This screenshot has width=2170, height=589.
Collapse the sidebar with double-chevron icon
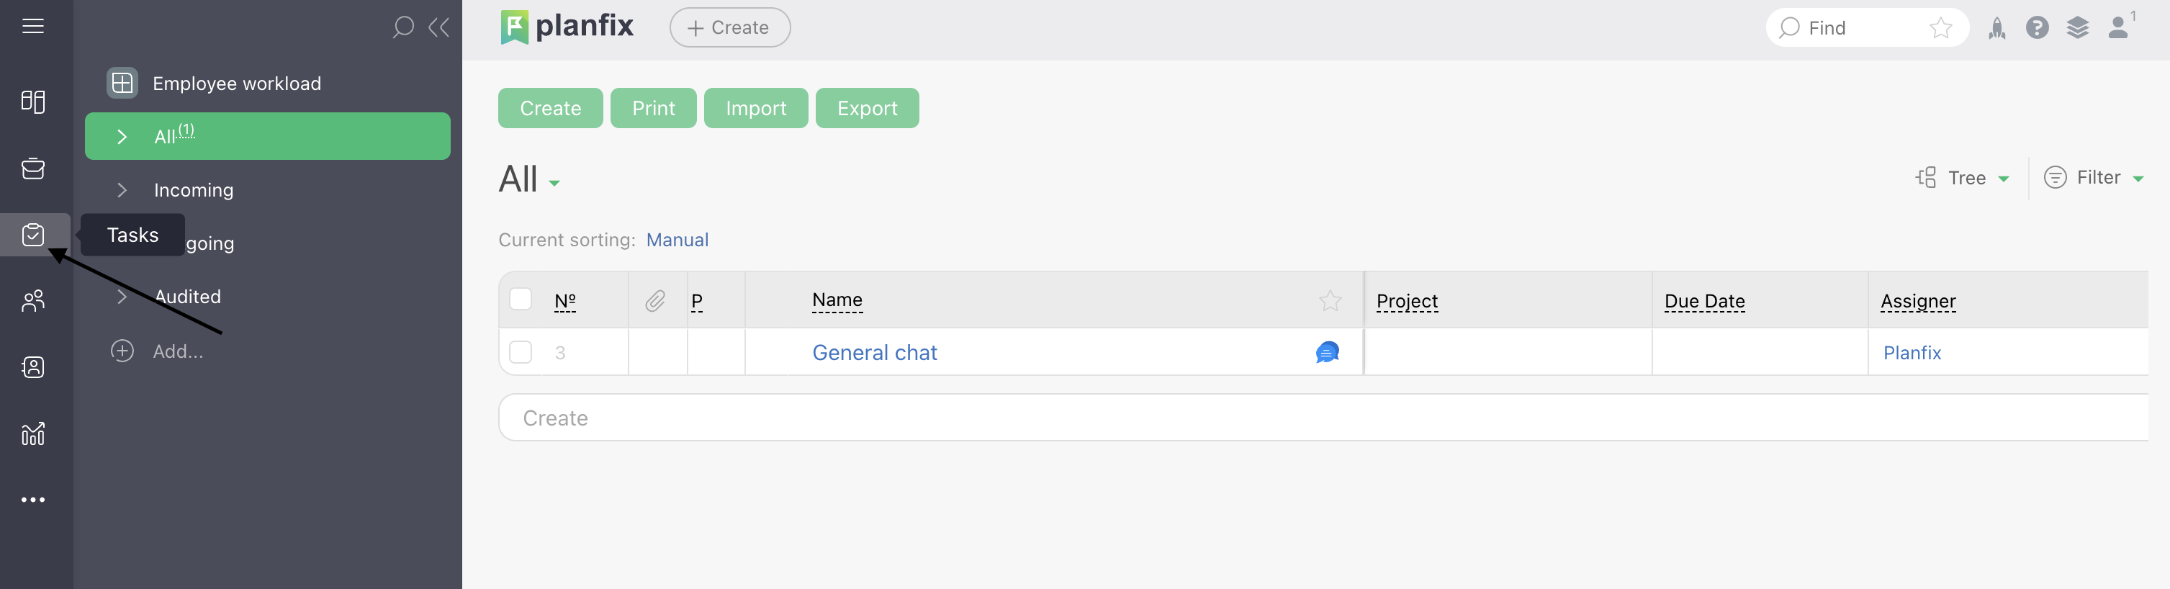coord(439,27)
